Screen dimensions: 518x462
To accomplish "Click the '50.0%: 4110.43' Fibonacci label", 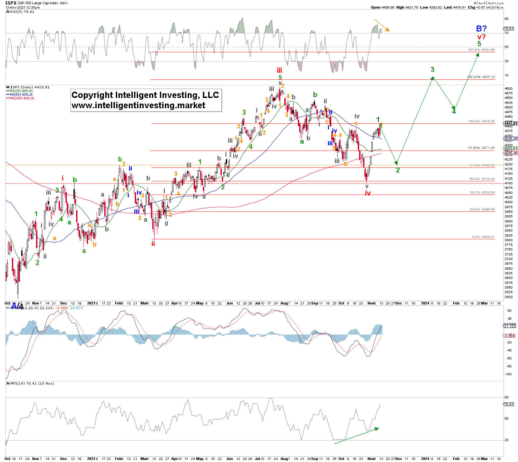I will 482,179.
